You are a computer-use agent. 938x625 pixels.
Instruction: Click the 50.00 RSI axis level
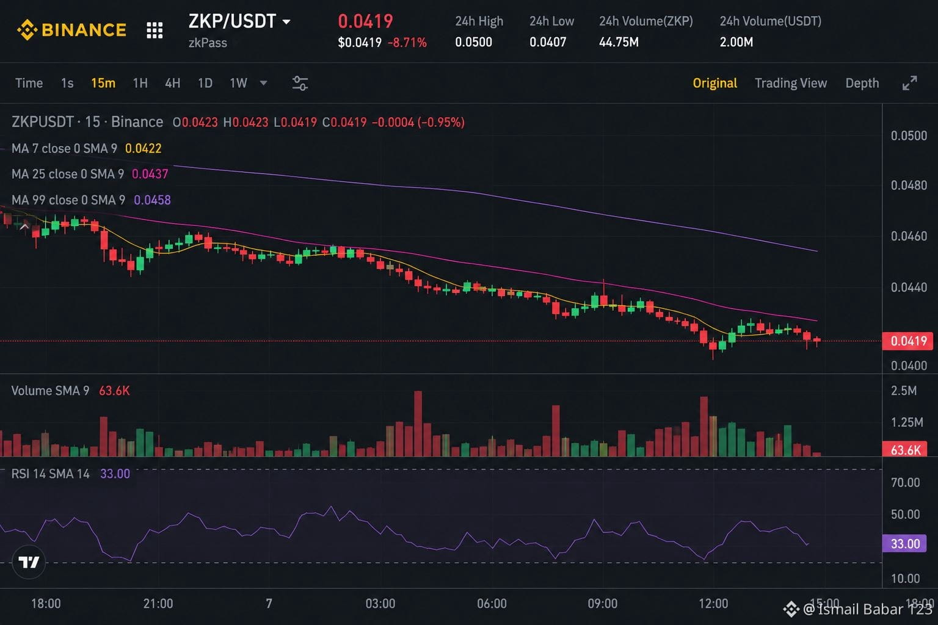905,514
